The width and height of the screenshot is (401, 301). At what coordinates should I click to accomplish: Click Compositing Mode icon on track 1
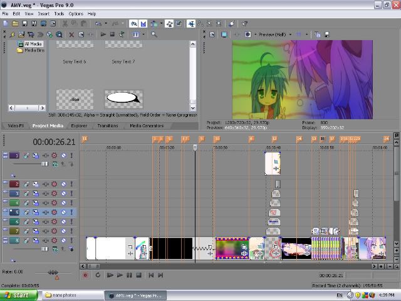point(55,164)
